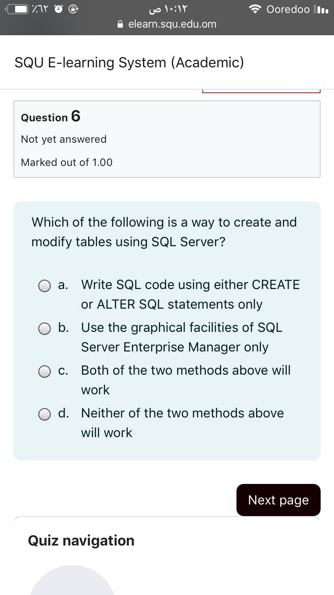Image resolution: width=334 pixels, height=595 pixels.
Task: Tap the battery icon in status bar
Action: pyautogui.click(x=17, y=9)
